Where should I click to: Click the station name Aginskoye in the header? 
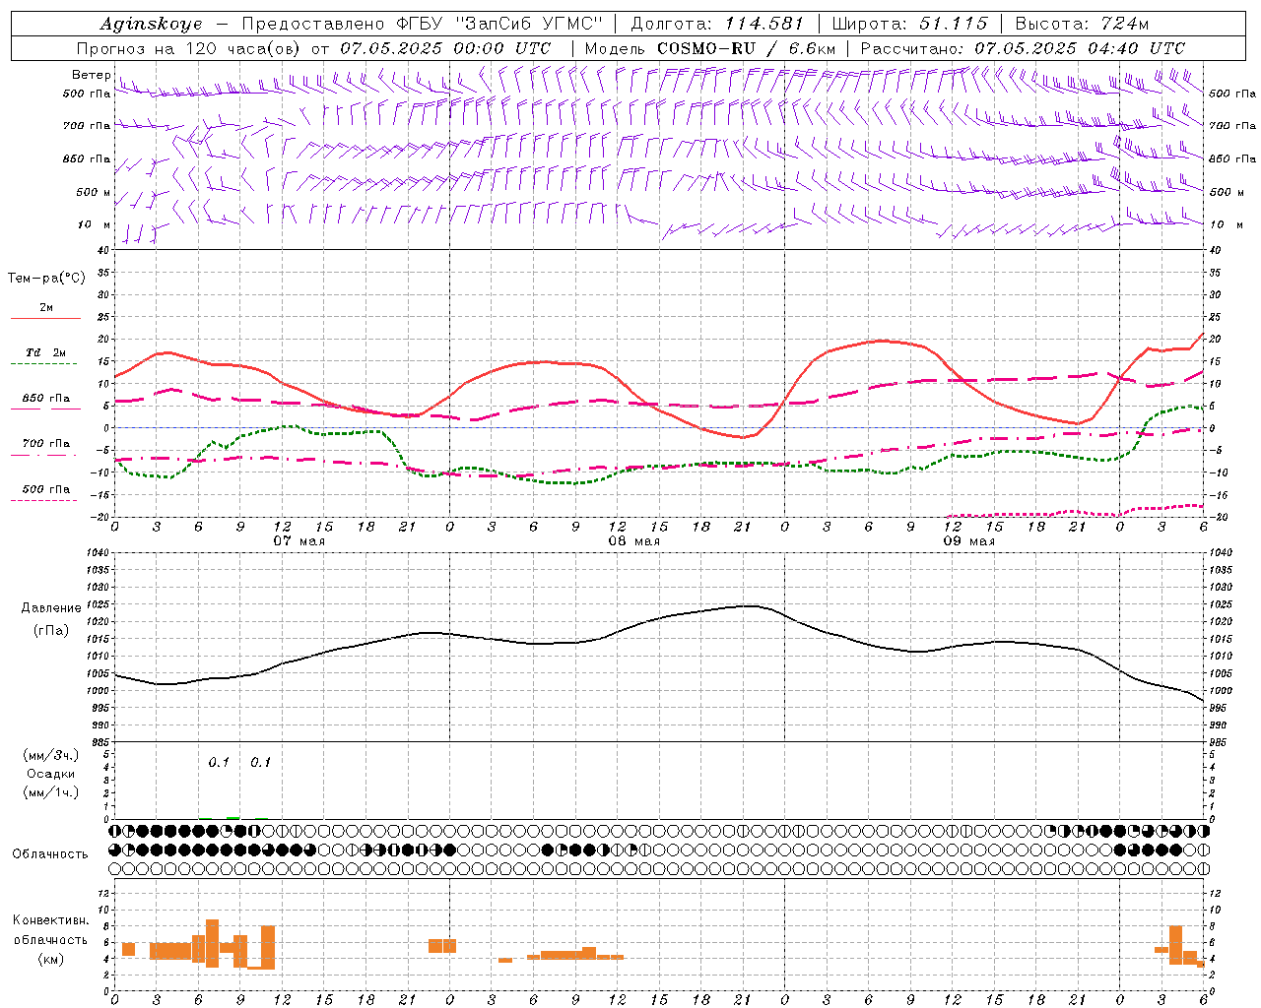point(151,24)
